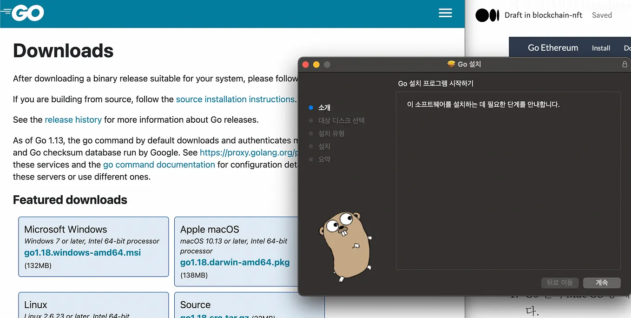Select the 소개 step in installer sidebar
The width and height of the screenshot is (631, 318).
coord(324,107)
